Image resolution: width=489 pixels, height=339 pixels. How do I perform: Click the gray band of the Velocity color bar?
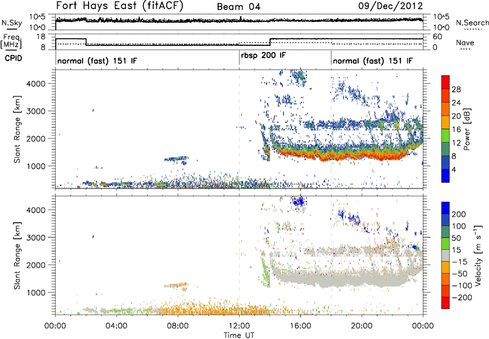(446, 256)
